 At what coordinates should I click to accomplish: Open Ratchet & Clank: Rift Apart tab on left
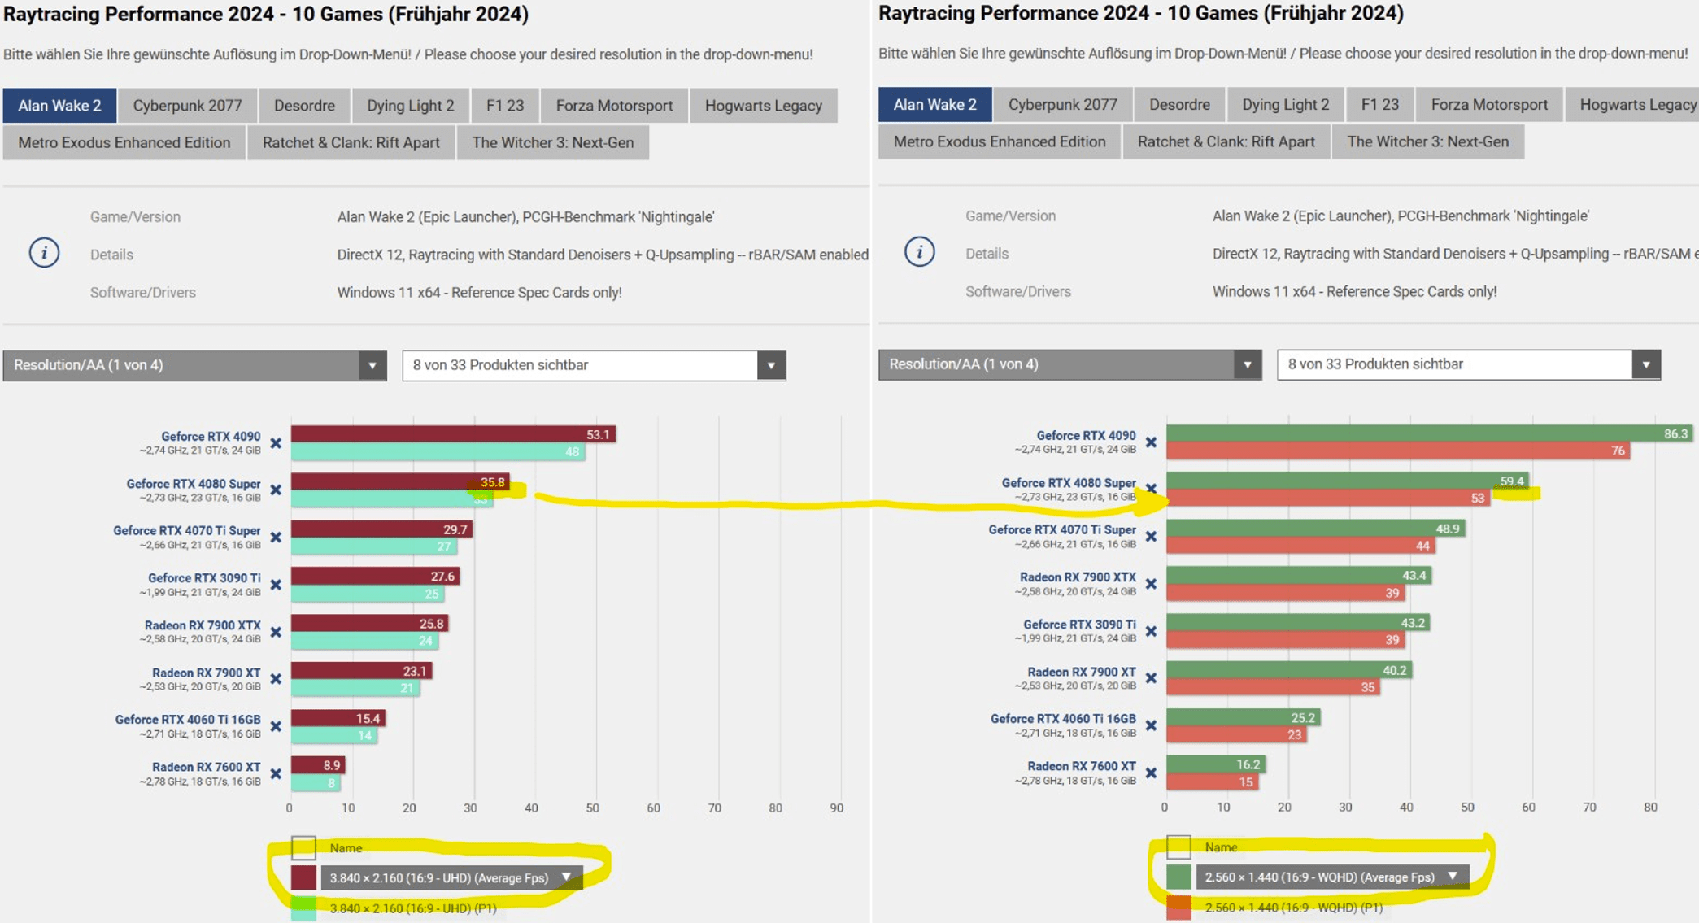351,142
